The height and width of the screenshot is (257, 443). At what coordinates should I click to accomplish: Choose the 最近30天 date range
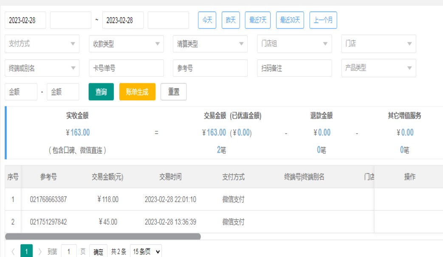(290, 20)
